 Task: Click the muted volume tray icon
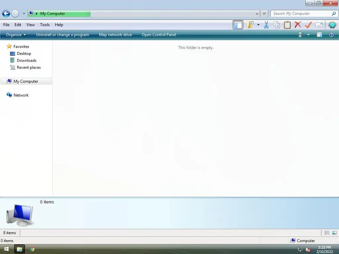pos(308,249)
